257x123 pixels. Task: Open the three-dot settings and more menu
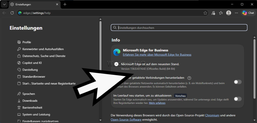click(x=236, y=13)
